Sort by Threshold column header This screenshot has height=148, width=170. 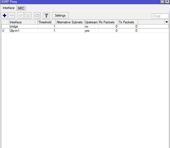pyautogui.click(x=46, y=22)
